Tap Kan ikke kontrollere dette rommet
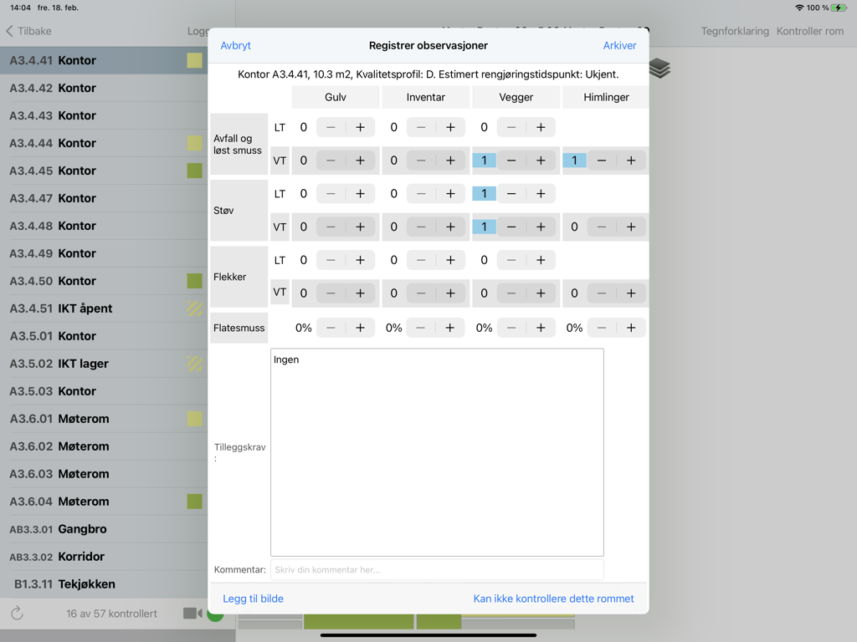 click(553, 599)
